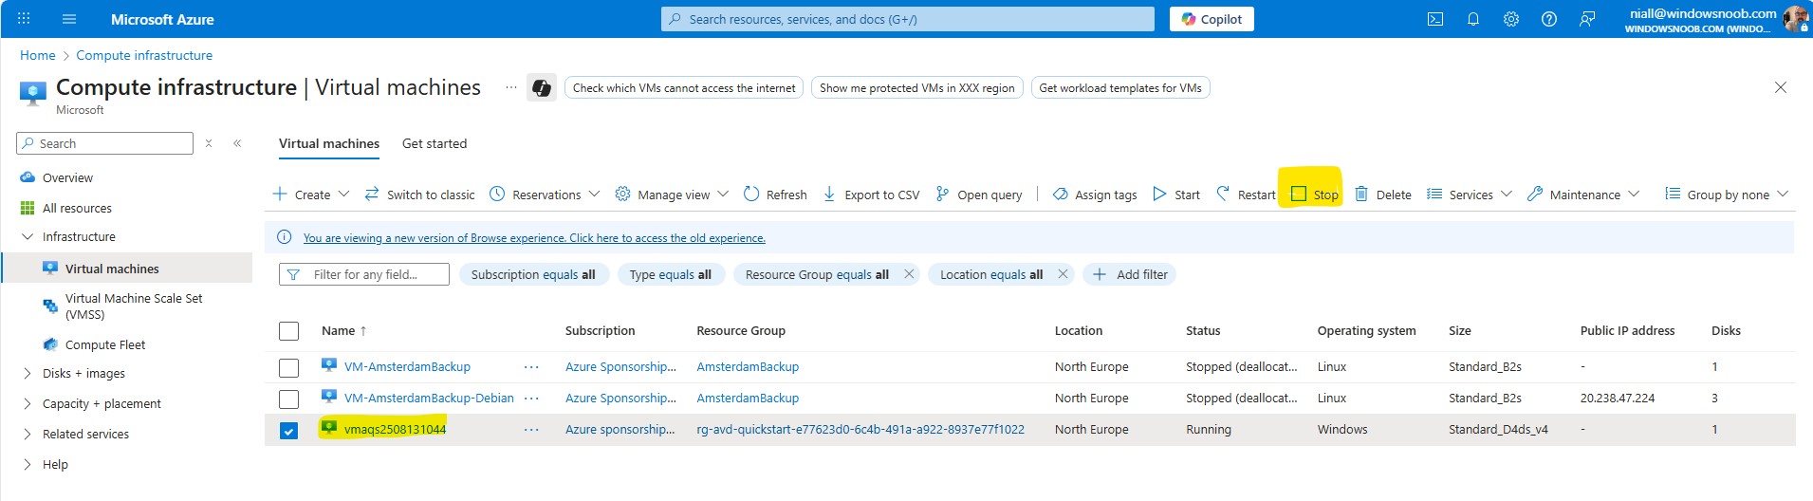This screenshot has height=501, width=1813.
Task: Expand the Group by none dropdown
Action: click(x=1727, y=195)
